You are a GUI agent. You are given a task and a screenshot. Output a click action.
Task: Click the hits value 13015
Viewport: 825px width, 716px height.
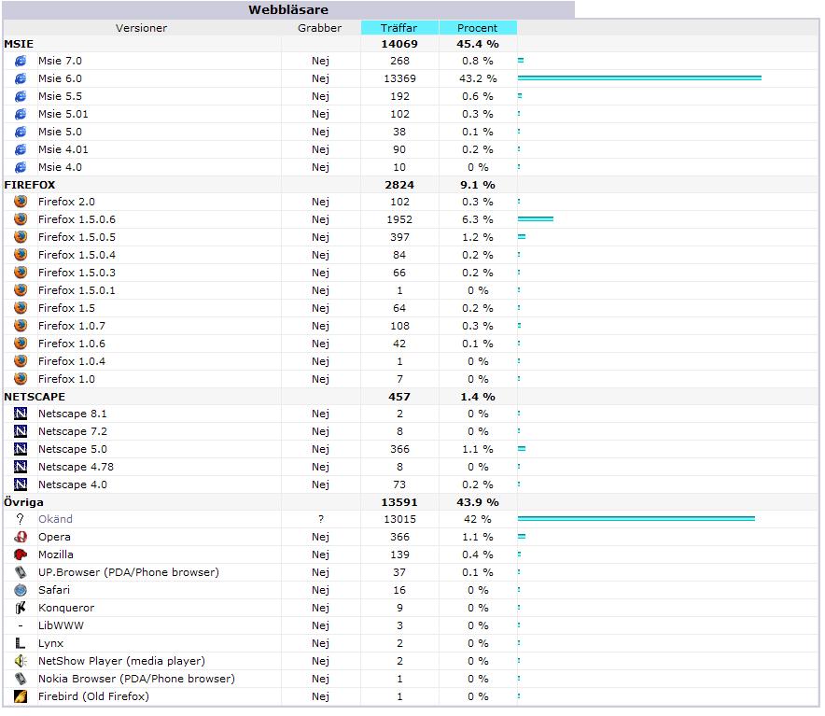(x=399, y=519)
